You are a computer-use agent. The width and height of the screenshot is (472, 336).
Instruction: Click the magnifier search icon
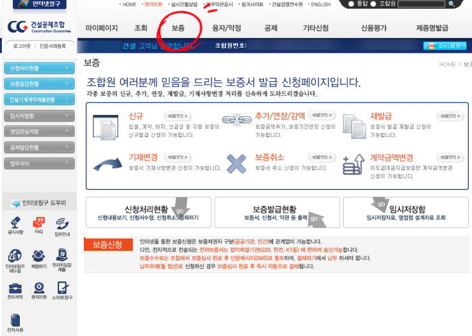[x=451, y=4]
